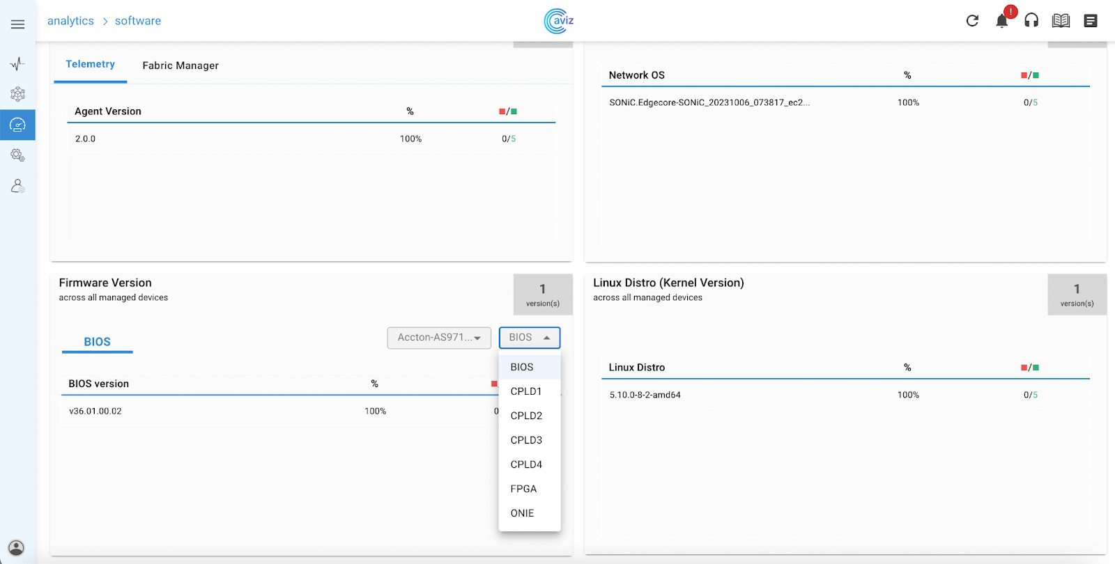This screenshot has width=1115, height=564.
Task: Select the analytics dashboard sidebar icon
Action: coord(17,125)
